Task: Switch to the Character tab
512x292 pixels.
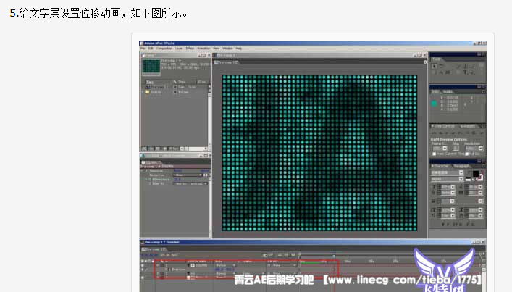Action: pos(441,166)
